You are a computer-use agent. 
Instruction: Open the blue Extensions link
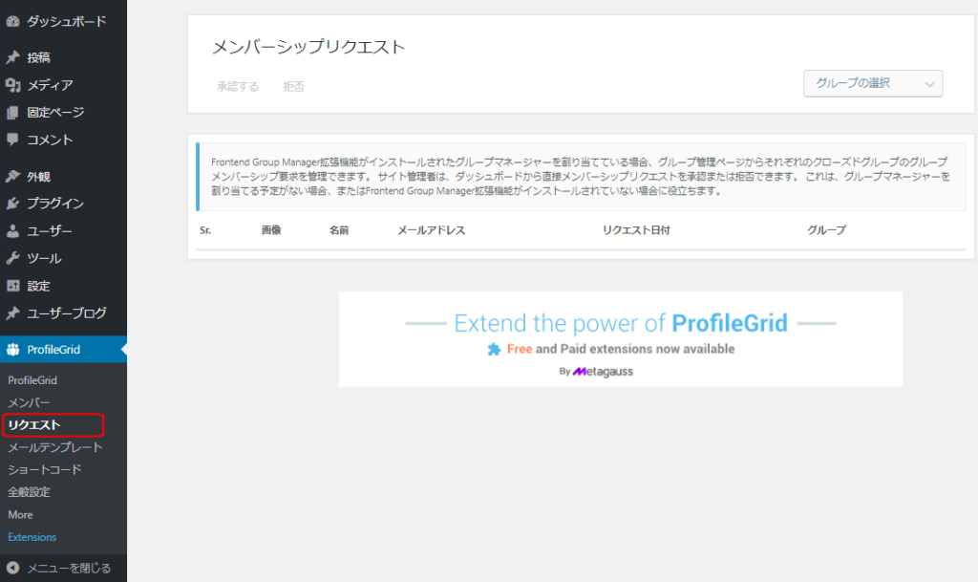pos(32,537)
